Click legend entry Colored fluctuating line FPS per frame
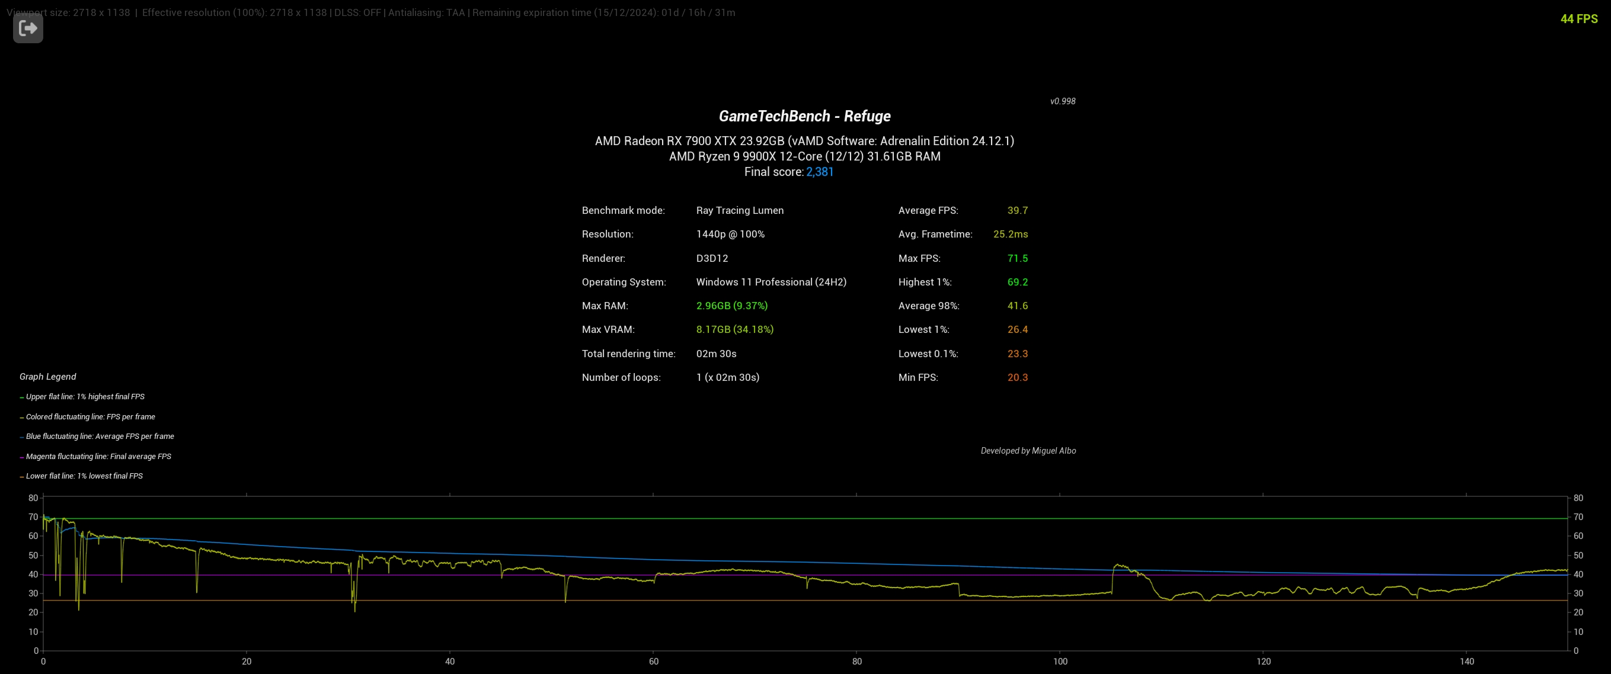 point(87,416)
